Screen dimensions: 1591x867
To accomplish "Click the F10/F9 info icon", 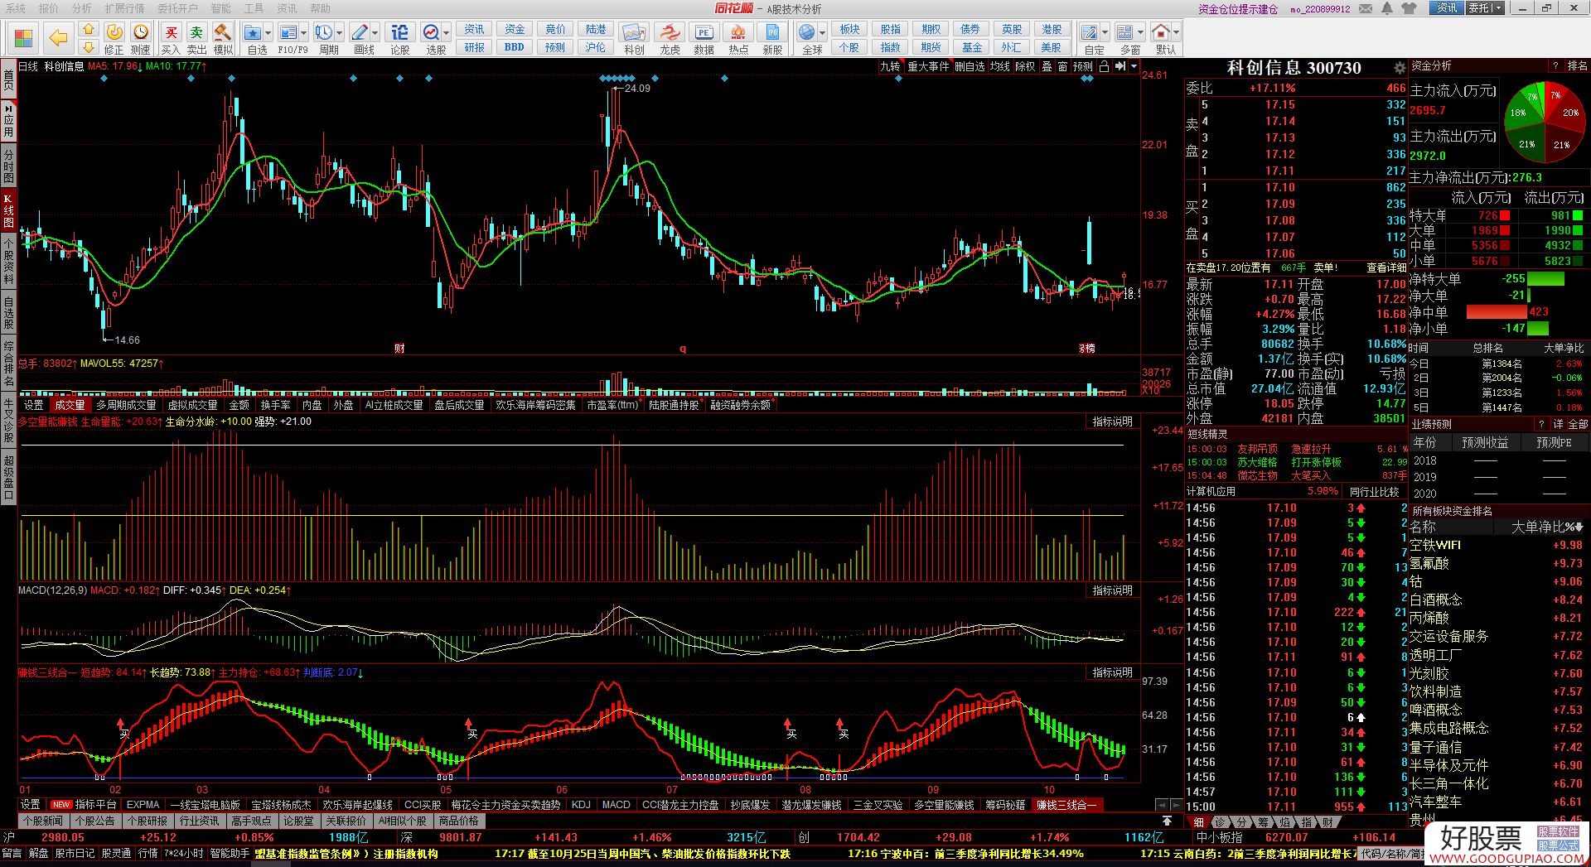I will click(288, 32).
